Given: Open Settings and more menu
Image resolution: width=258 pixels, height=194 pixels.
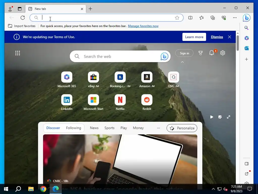Looking at the screenshot, I should [235, 18].
